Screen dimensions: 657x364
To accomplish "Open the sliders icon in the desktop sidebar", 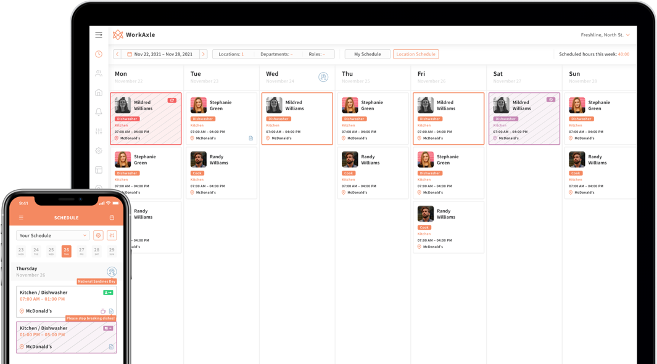I will [x=99, y=131].
